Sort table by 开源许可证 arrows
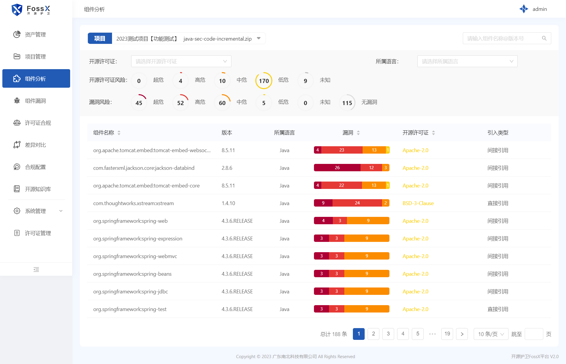Viewport: 566px width, 364px height. [x=433, y=133]
